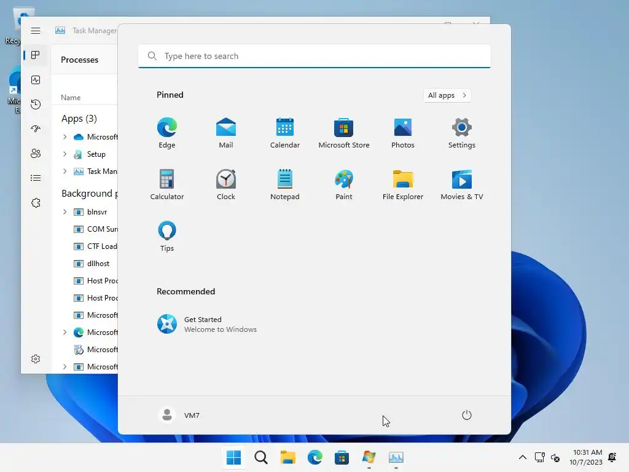This screenshot has width=629, height=472.
Task: Open taskbar Search
Action: [x=260, y=457]
